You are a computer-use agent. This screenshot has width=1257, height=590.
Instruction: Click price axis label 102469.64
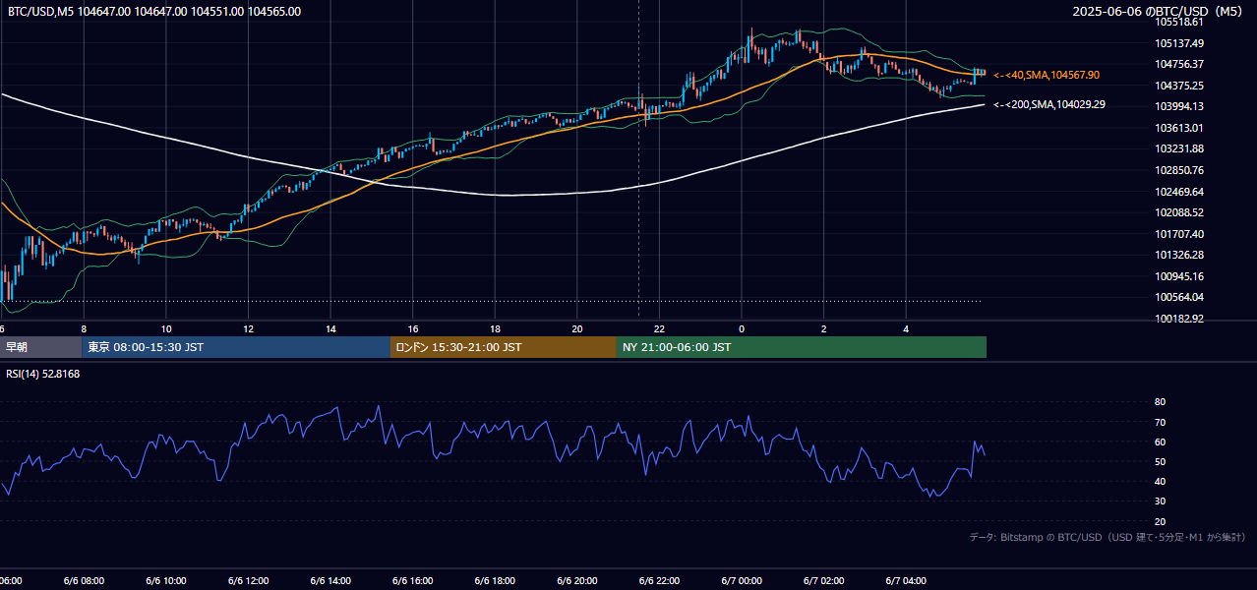click(x=1179, y=192)
